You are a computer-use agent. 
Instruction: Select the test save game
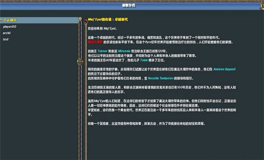(6, 39)
